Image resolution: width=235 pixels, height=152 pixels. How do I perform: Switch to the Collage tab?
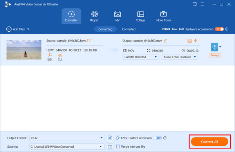click(141, 16)
